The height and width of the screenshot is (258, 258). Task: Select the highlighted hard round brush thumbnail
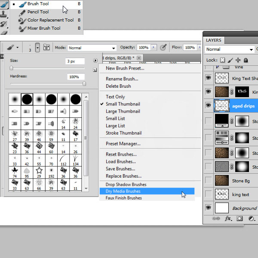tap(27, 99)
